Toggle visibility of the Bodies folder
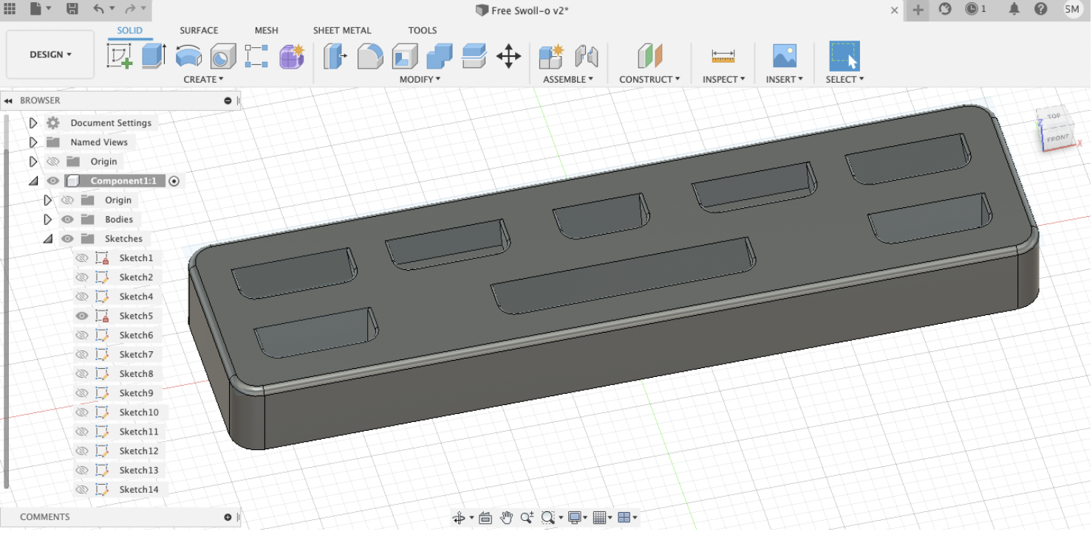Viewport: 1092px width, 540px height. coord(67,219)
